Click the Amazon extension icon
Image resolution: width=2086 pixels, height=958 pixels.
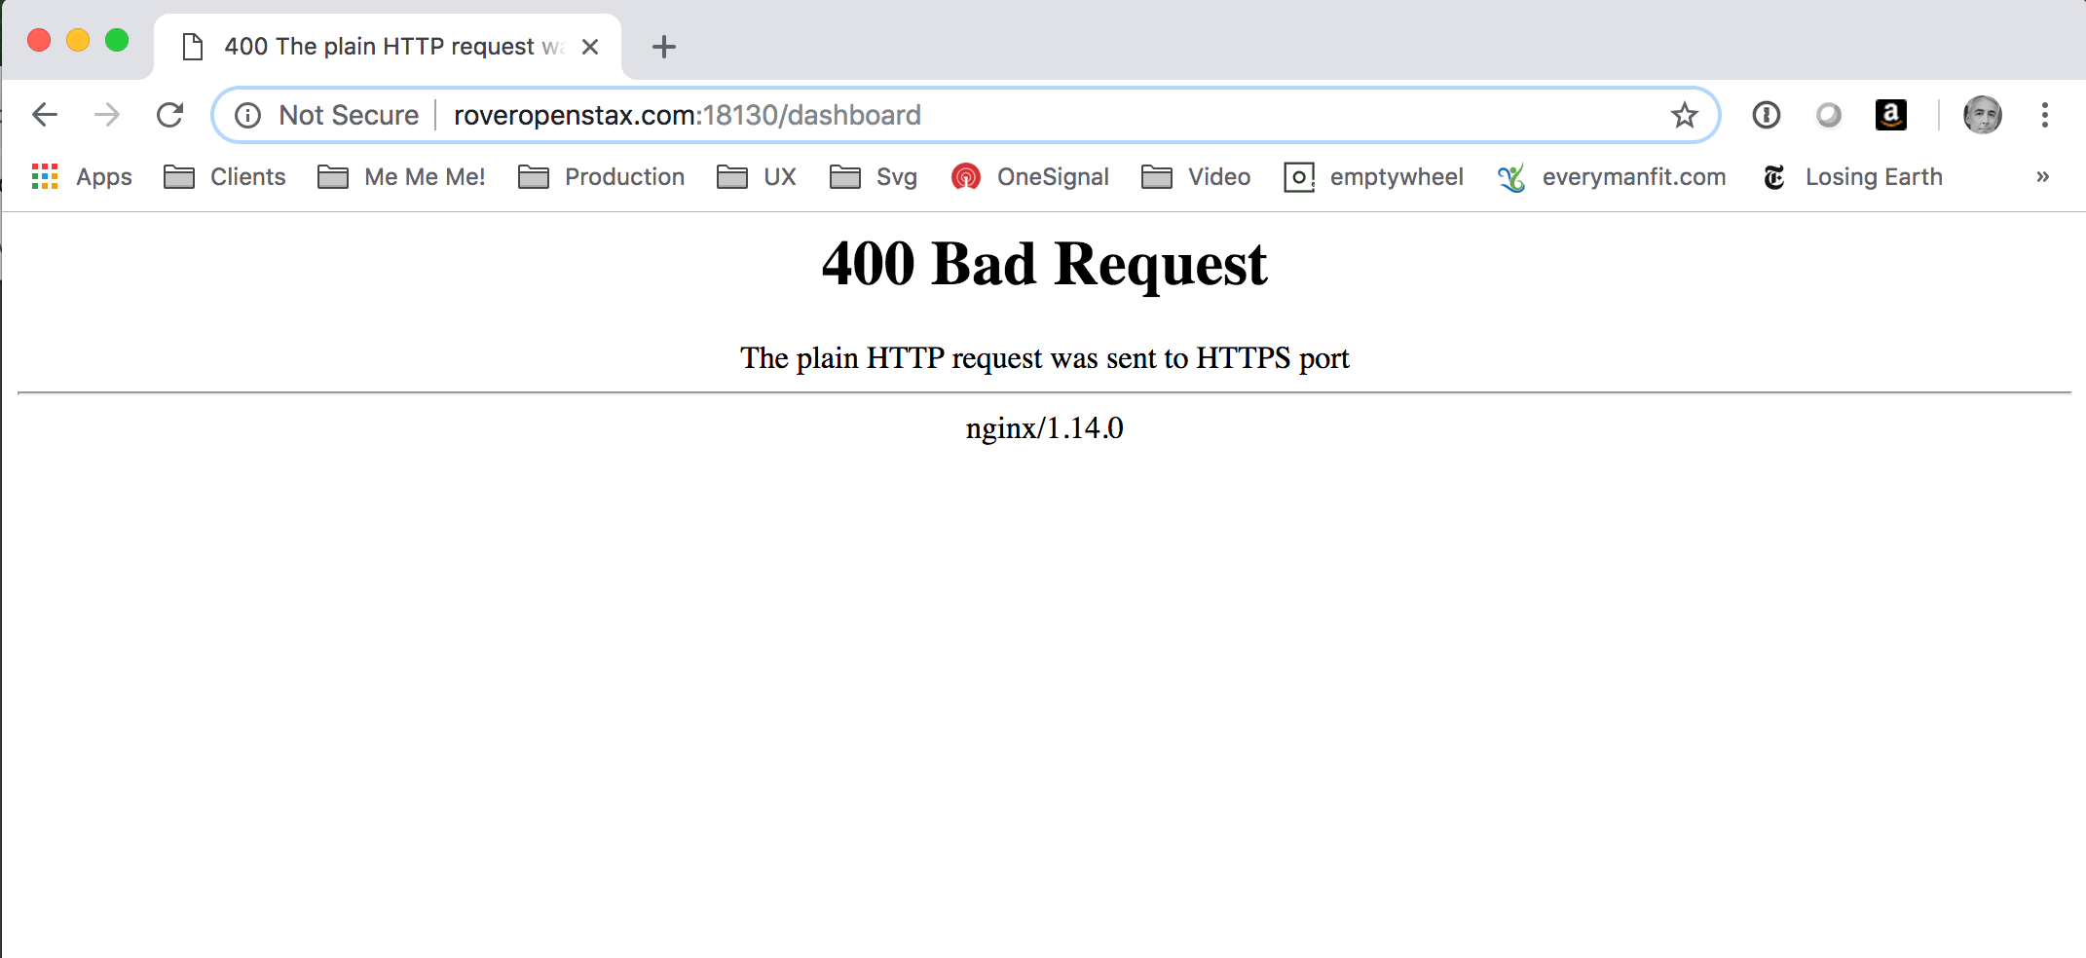pyautogui.click(x=1890, y=115)
